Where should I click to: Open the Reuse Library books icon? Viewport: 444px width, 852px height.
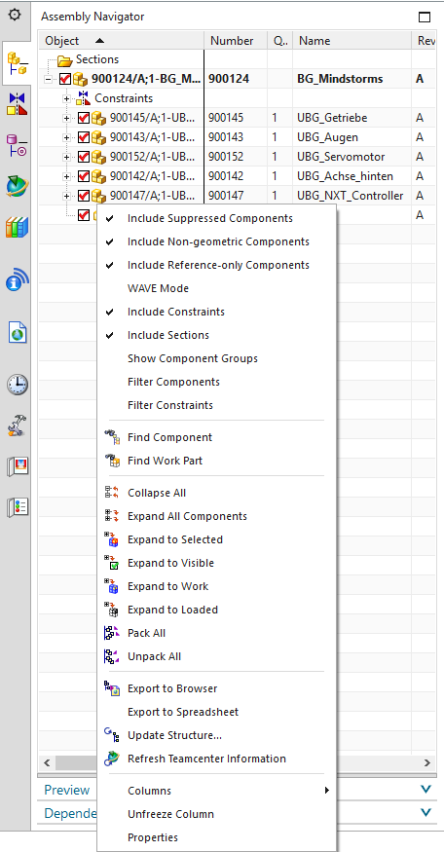(x=17, y=227)
